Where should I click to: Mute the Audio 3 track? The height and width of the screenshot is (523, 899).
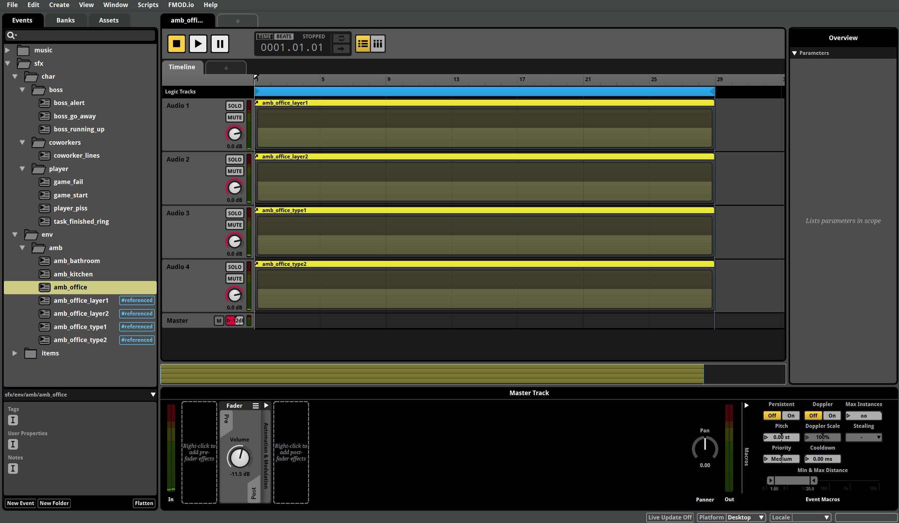(x=234, y=225)
